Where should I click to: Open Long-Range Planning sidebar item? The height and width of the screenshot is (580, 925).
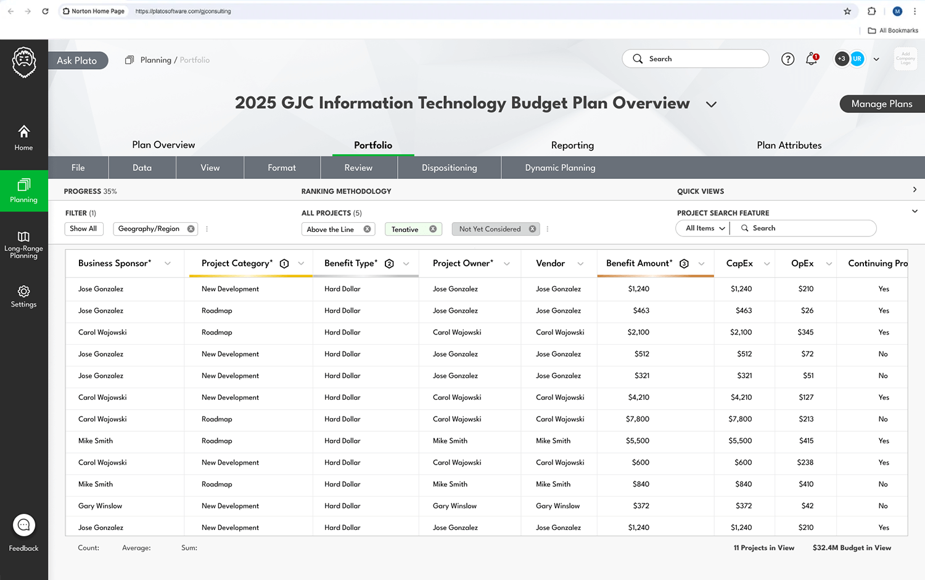point(23,245)
